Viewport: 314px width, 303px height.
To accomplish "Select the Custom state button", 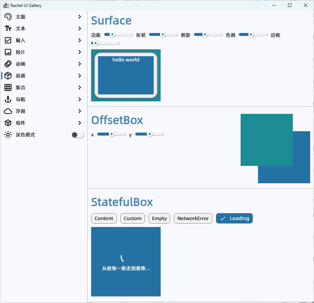I will click(x=132, y=218).
